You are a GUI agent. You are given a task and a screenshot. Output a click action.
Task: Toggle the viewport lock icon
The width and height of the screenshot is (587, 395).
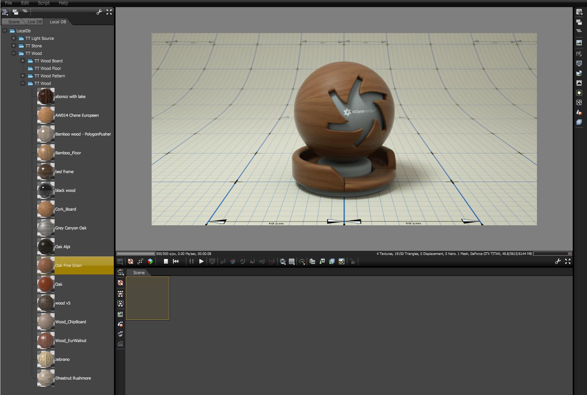click(x=353, y=261)
